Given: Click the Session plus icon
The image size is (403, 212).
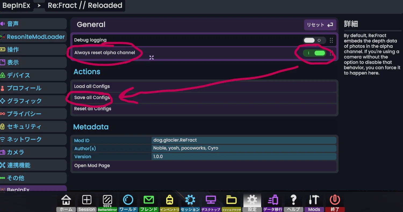Looking at the screenshot, I should click(x=87, y=200).
